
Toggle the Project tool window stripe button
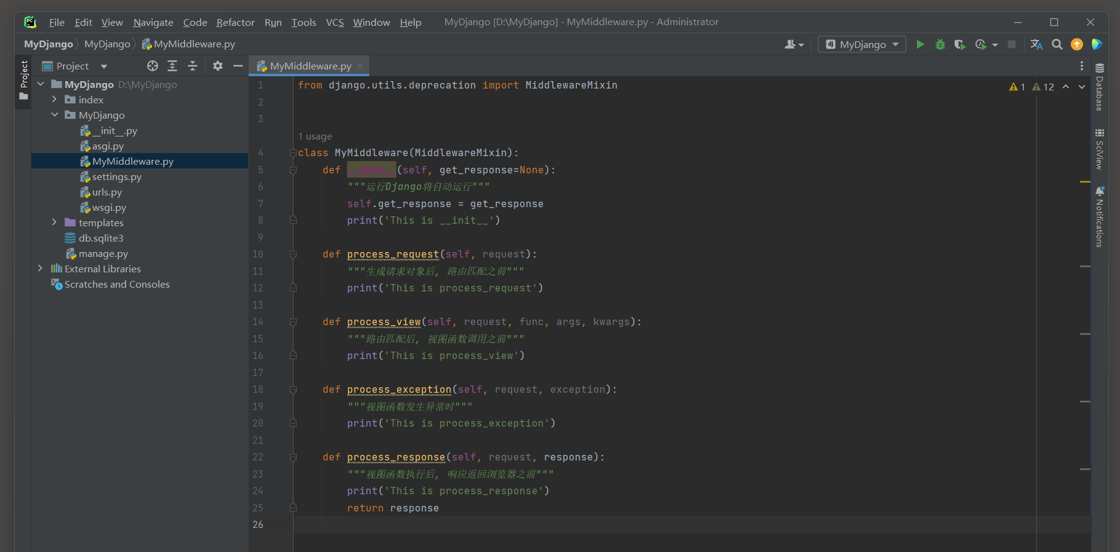(x=23, y=81)
